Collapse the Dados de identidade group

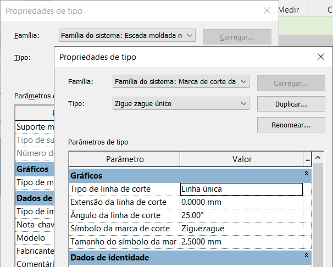(x=307, y=256)
